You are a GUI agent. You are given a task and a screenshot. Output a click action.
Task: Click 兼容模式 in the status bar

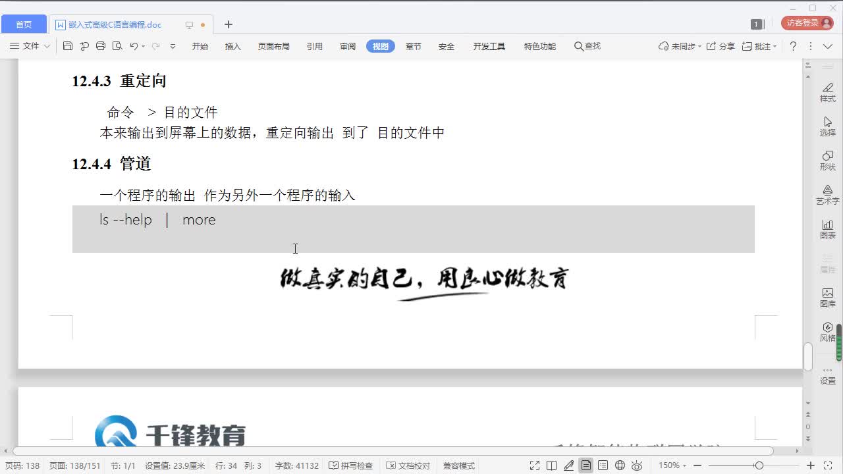tap(458, 465)
